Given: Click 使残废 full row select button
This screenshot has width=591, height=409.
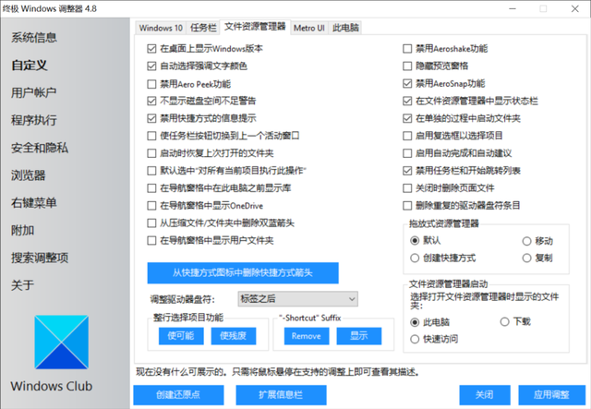Looking at the screenshot, I should pos(234,336).
